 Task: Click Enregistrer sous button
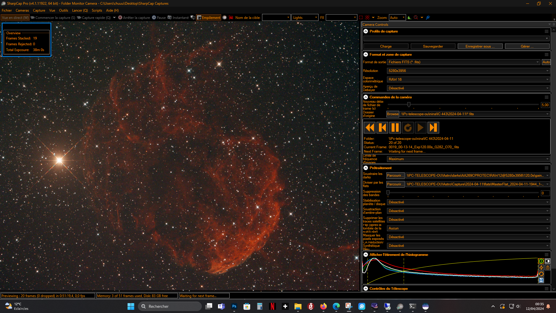pyautogui.click(x=480, y=46)
